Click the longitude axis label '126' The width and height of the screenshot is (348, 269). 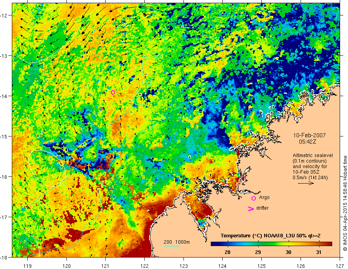[301, 266]
